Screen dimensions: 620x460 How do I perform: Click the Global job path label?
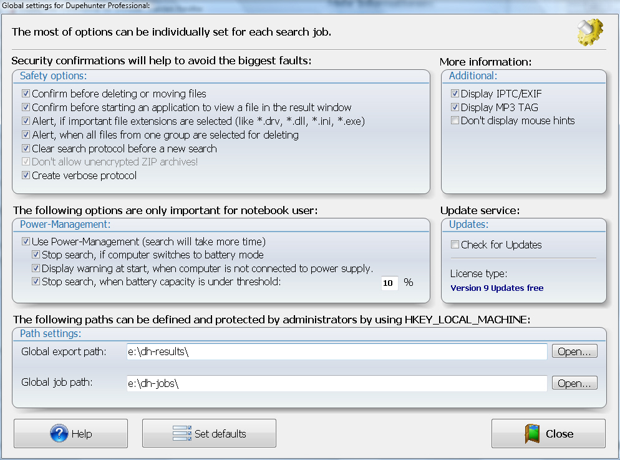(57, 382)
